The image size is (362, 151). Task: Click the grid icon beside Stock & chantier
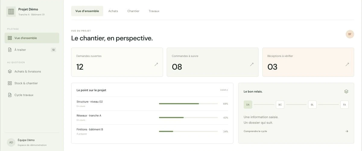click(x=10, y=83)
